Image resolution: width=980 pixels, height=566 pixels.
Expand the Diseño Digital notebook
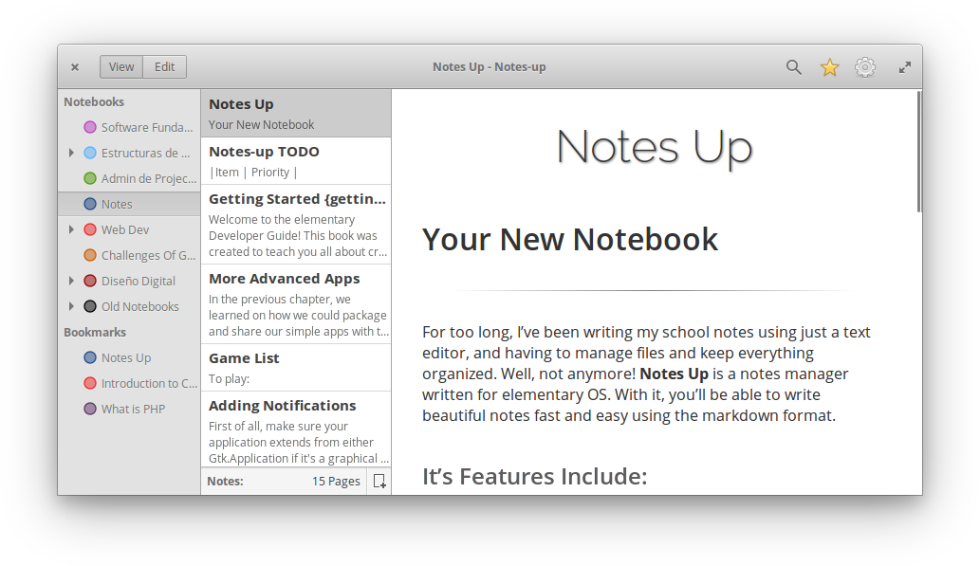tap(71, 282)
